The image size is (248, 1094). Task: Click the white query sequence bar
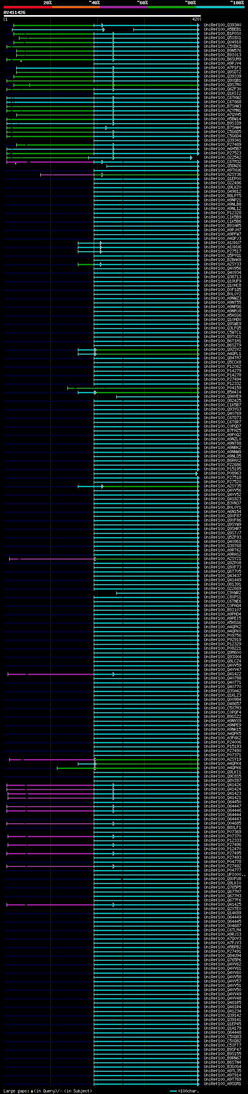[102, 16]
